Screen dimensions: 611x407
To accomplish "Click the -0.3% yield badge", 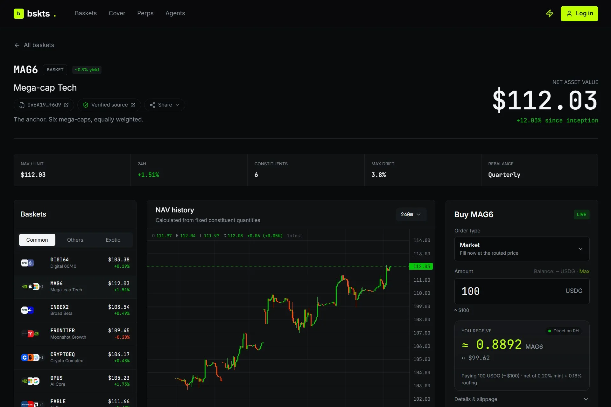I will [87, 70].
